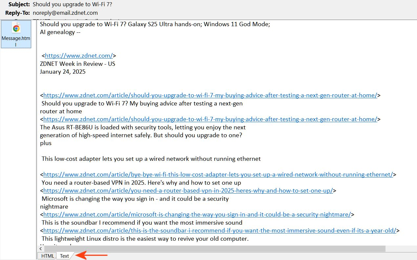
Task: Click the Reply-To address noreply@email.zdnet.com
Action: tap(65, 13)
